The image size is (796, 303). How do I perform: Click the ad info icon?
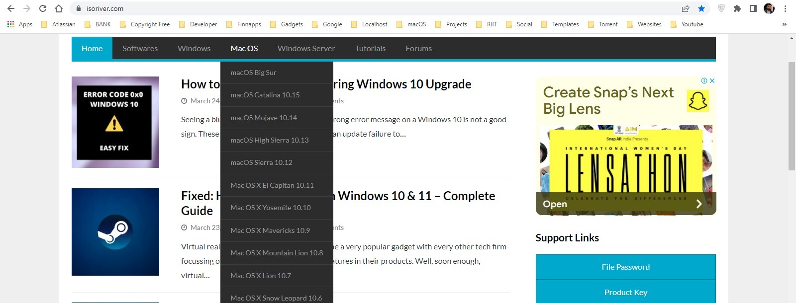704,80
